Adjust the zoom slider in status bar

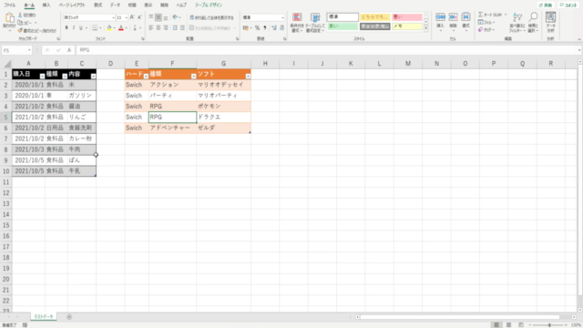549,325
